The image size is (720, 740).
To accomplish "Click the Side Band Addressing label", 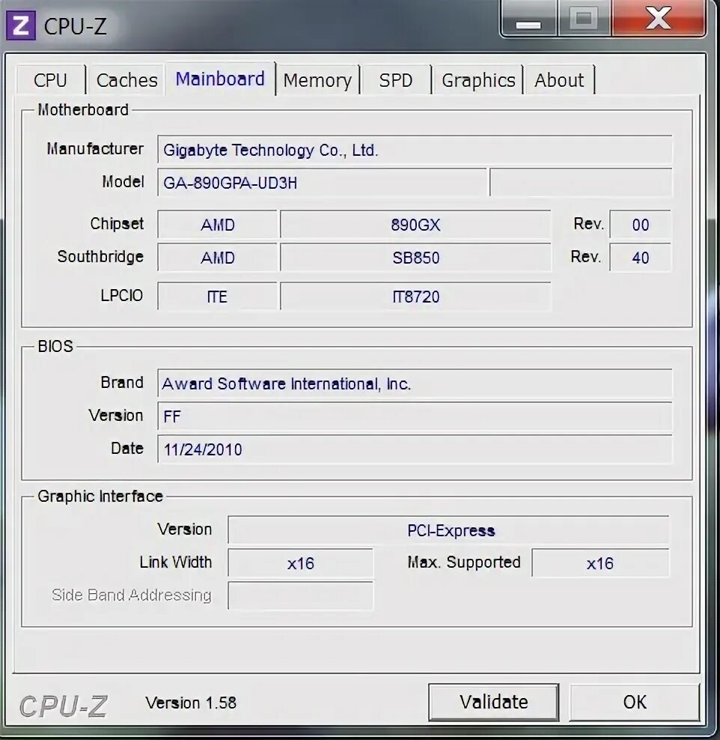I will click(x=132, y=595).
